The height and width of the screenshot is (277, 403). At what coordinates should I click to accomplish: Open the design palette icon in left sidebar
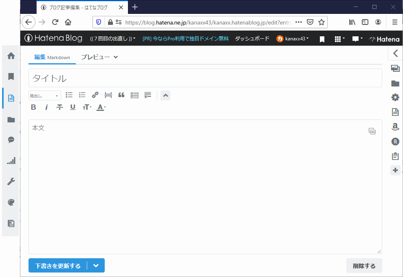point(11,202)
